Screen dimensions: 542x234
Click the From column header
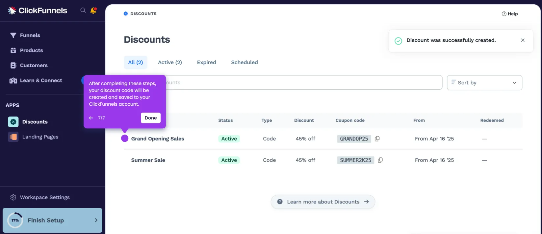[x=419, y=120]
